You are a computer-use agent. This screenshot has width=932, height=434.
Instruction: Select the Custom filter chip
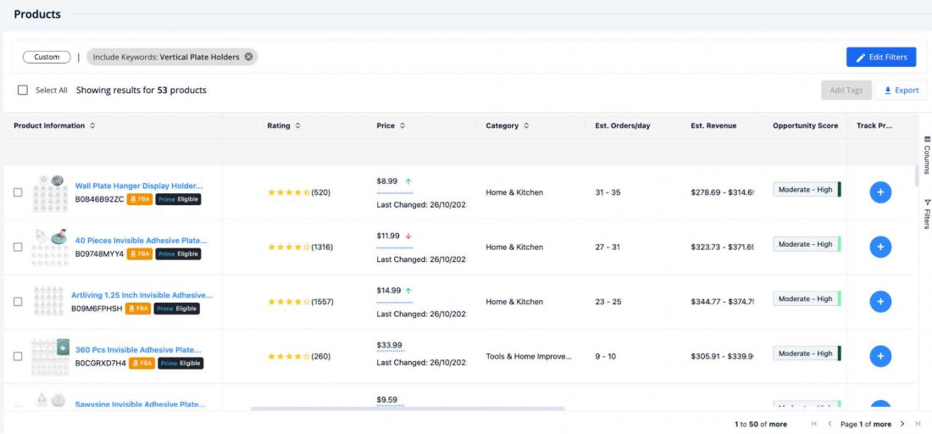click(x=47, y=57)
